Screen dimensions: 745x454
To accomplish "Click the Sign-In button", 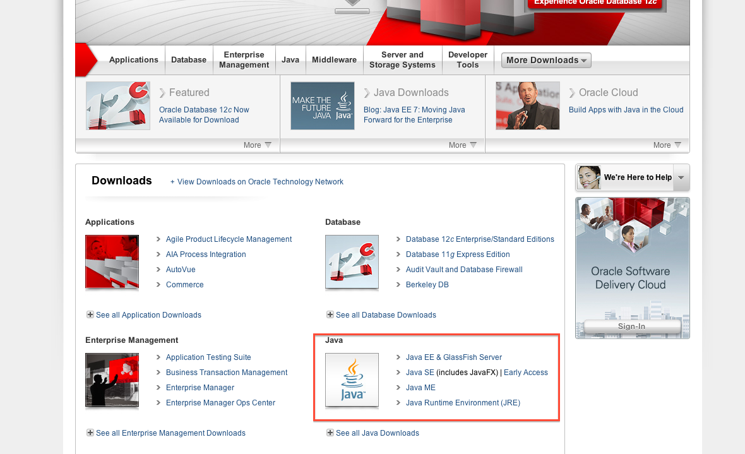I will click(631, 326).
